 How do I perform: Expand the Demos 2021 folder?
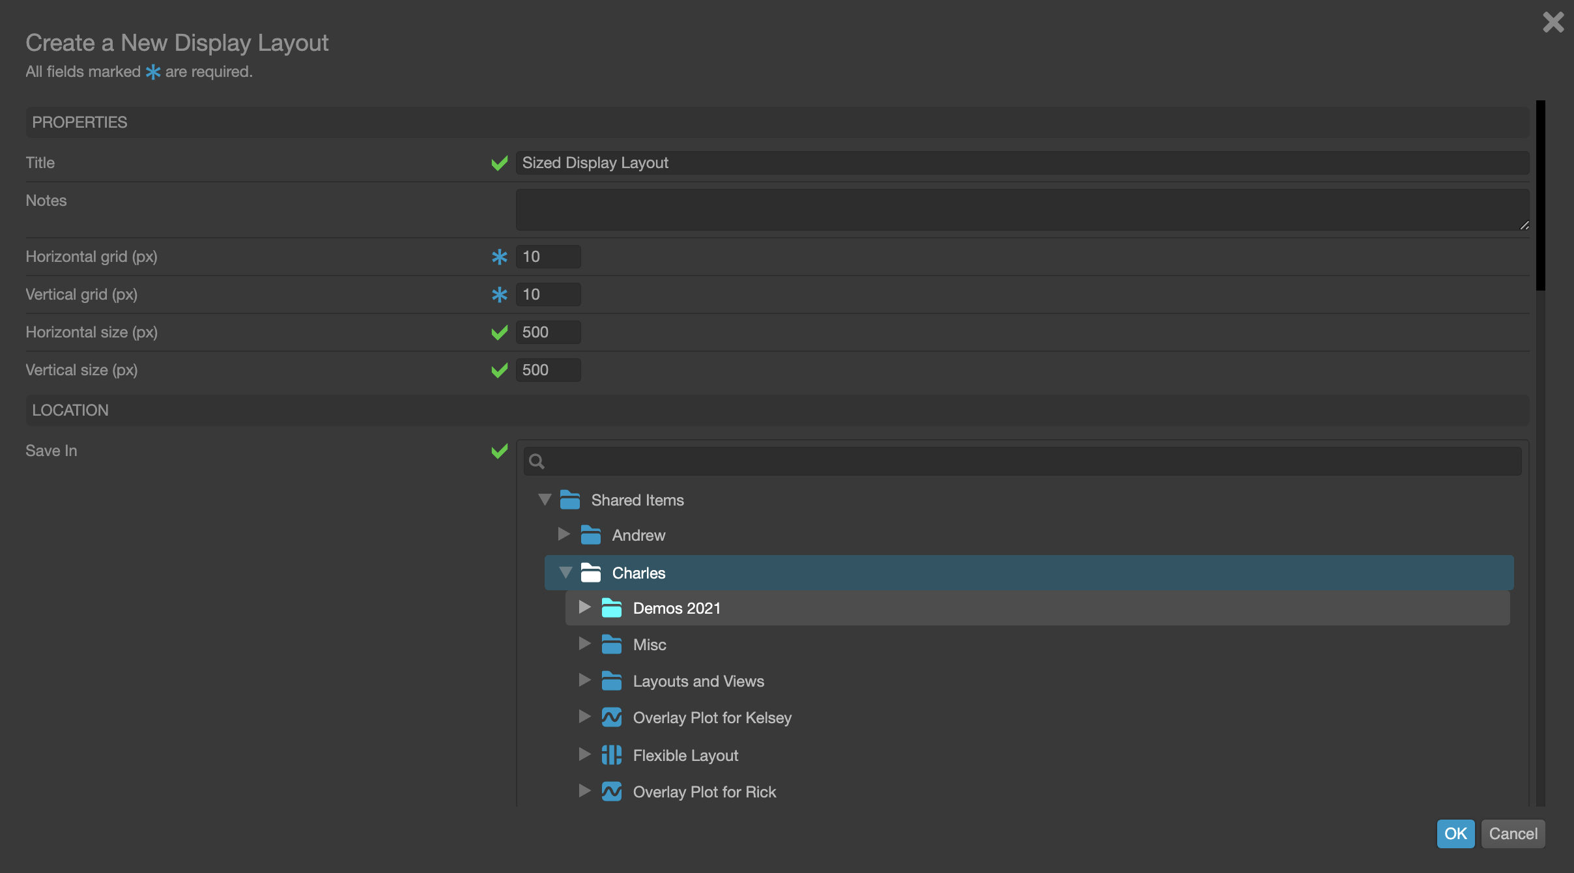(584, 607)
